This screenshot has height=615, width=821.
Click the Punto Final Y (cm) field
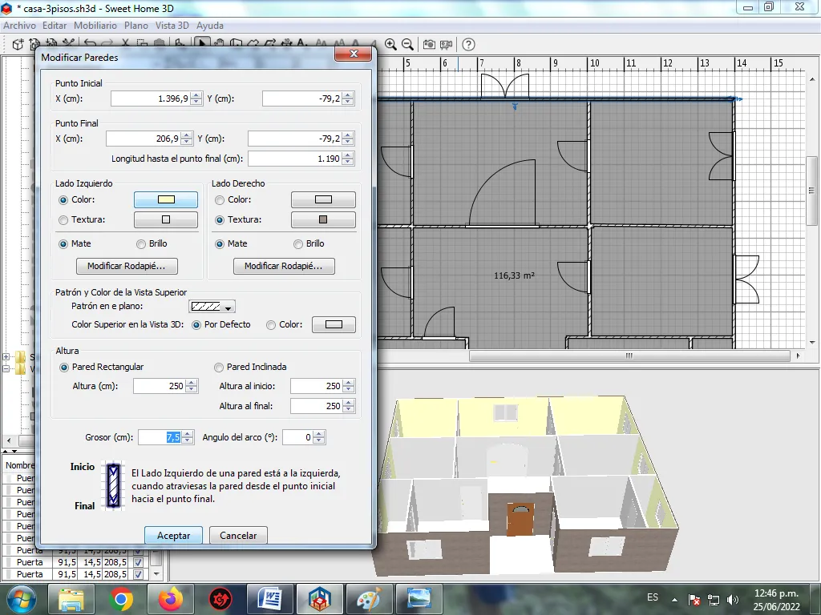click(x=295, y=139)
